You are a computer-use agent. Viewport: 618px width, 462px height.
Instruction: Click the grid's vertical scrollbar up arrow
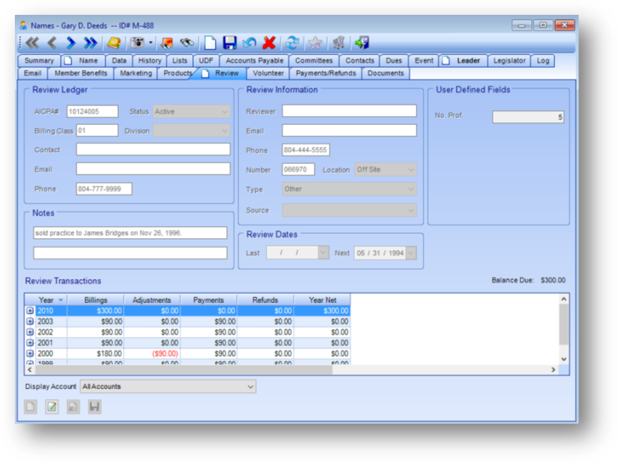click(564, 299)
